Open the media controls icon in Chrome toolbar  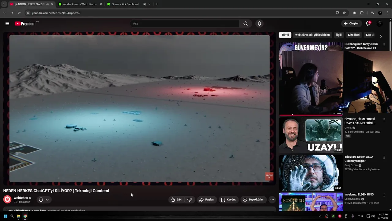pyautogui.click(x=373, y=13)
